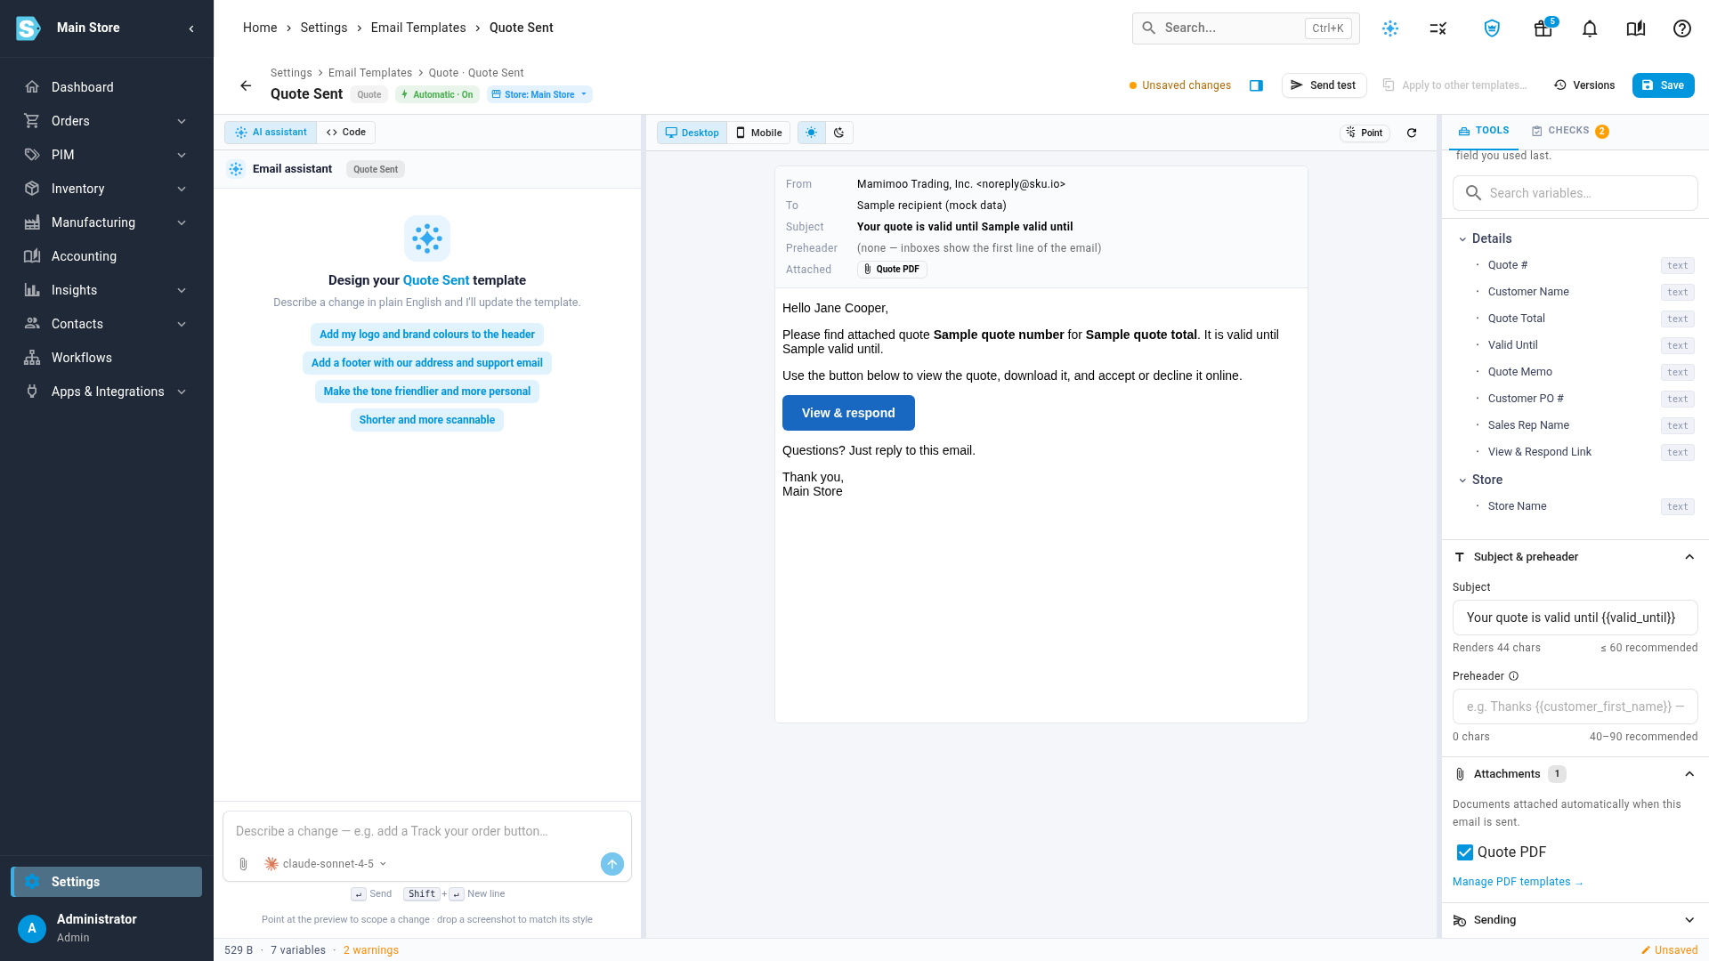Switch preview to light mode
The height and width of the screenshot is (961, 1709).
pyautogui.click(x=811, y=133)
